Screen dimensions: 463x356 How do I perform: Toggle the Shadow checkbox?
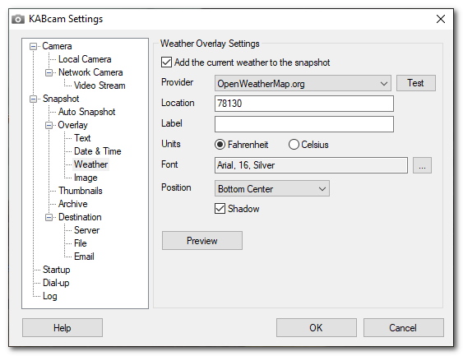tap(220, 208)
